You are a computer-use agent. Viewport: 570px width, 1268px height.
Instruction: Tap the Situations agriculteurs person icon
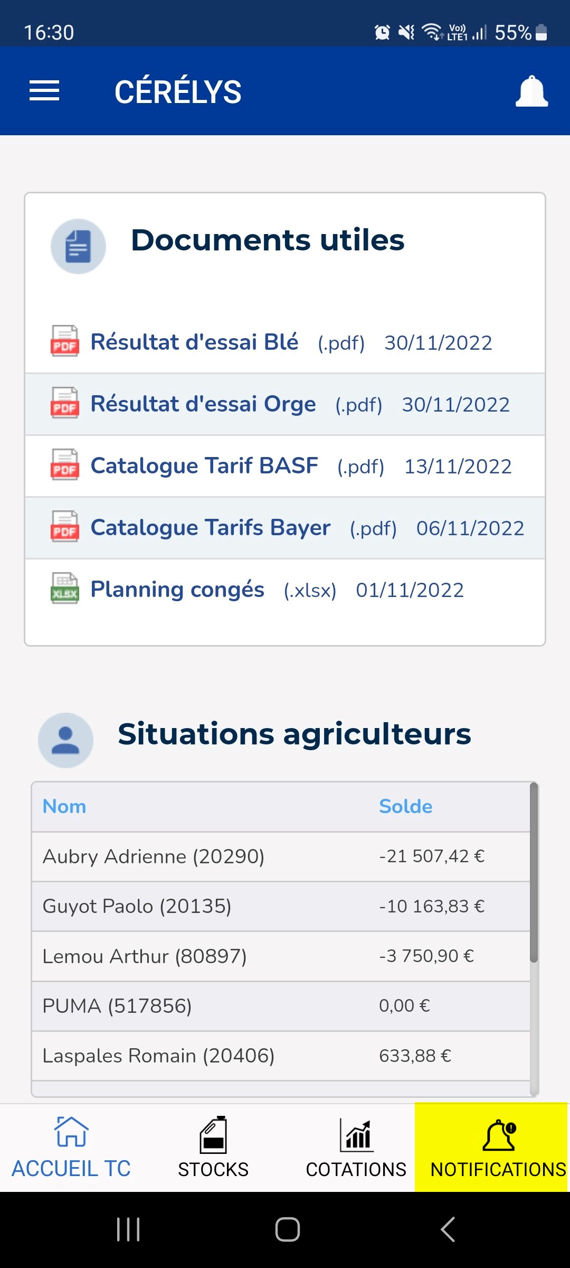66,740
